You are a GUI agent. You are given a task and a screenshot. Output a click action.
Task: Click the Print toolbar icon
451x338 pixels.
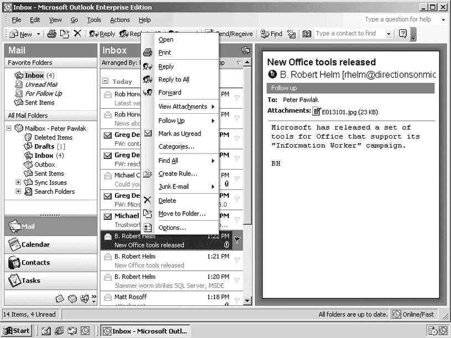(x=52, y=34)
